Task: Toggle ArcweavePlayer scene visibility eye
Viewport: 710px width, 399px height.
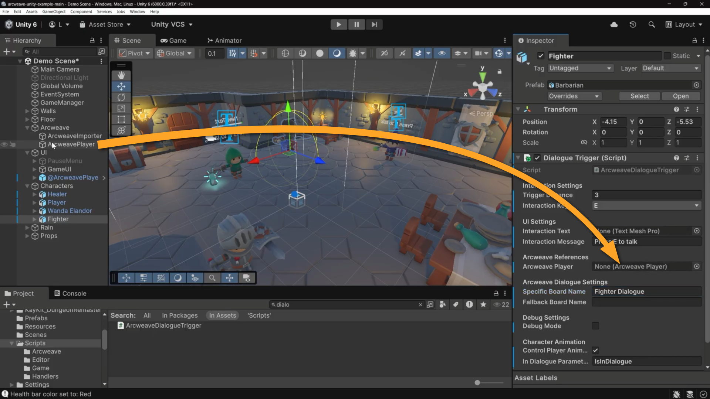Action: 4,144
